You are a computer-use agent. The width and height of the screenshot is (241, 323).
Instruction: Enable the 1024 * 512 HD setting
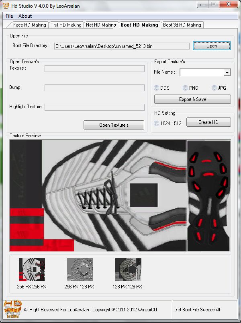pyautogui.click(x=157, y=123)
